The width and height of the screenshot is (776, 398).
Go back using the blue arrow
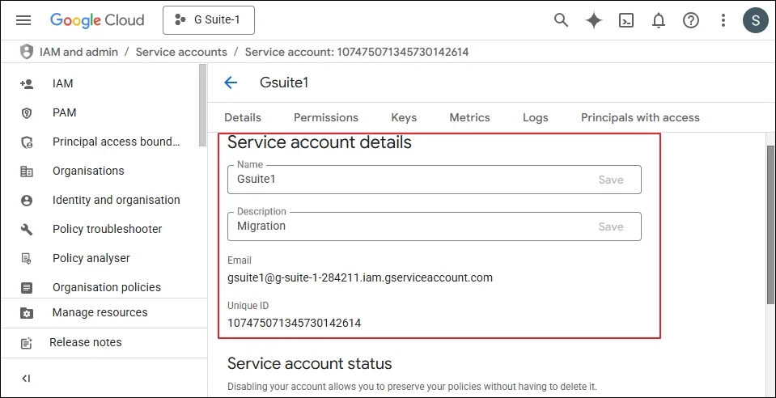coord(231,83)
